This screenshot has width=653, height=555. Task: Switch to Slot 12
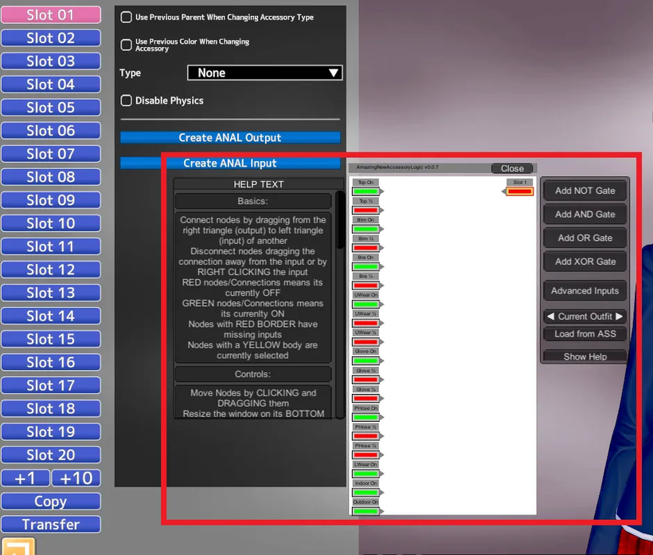[51, 270]
